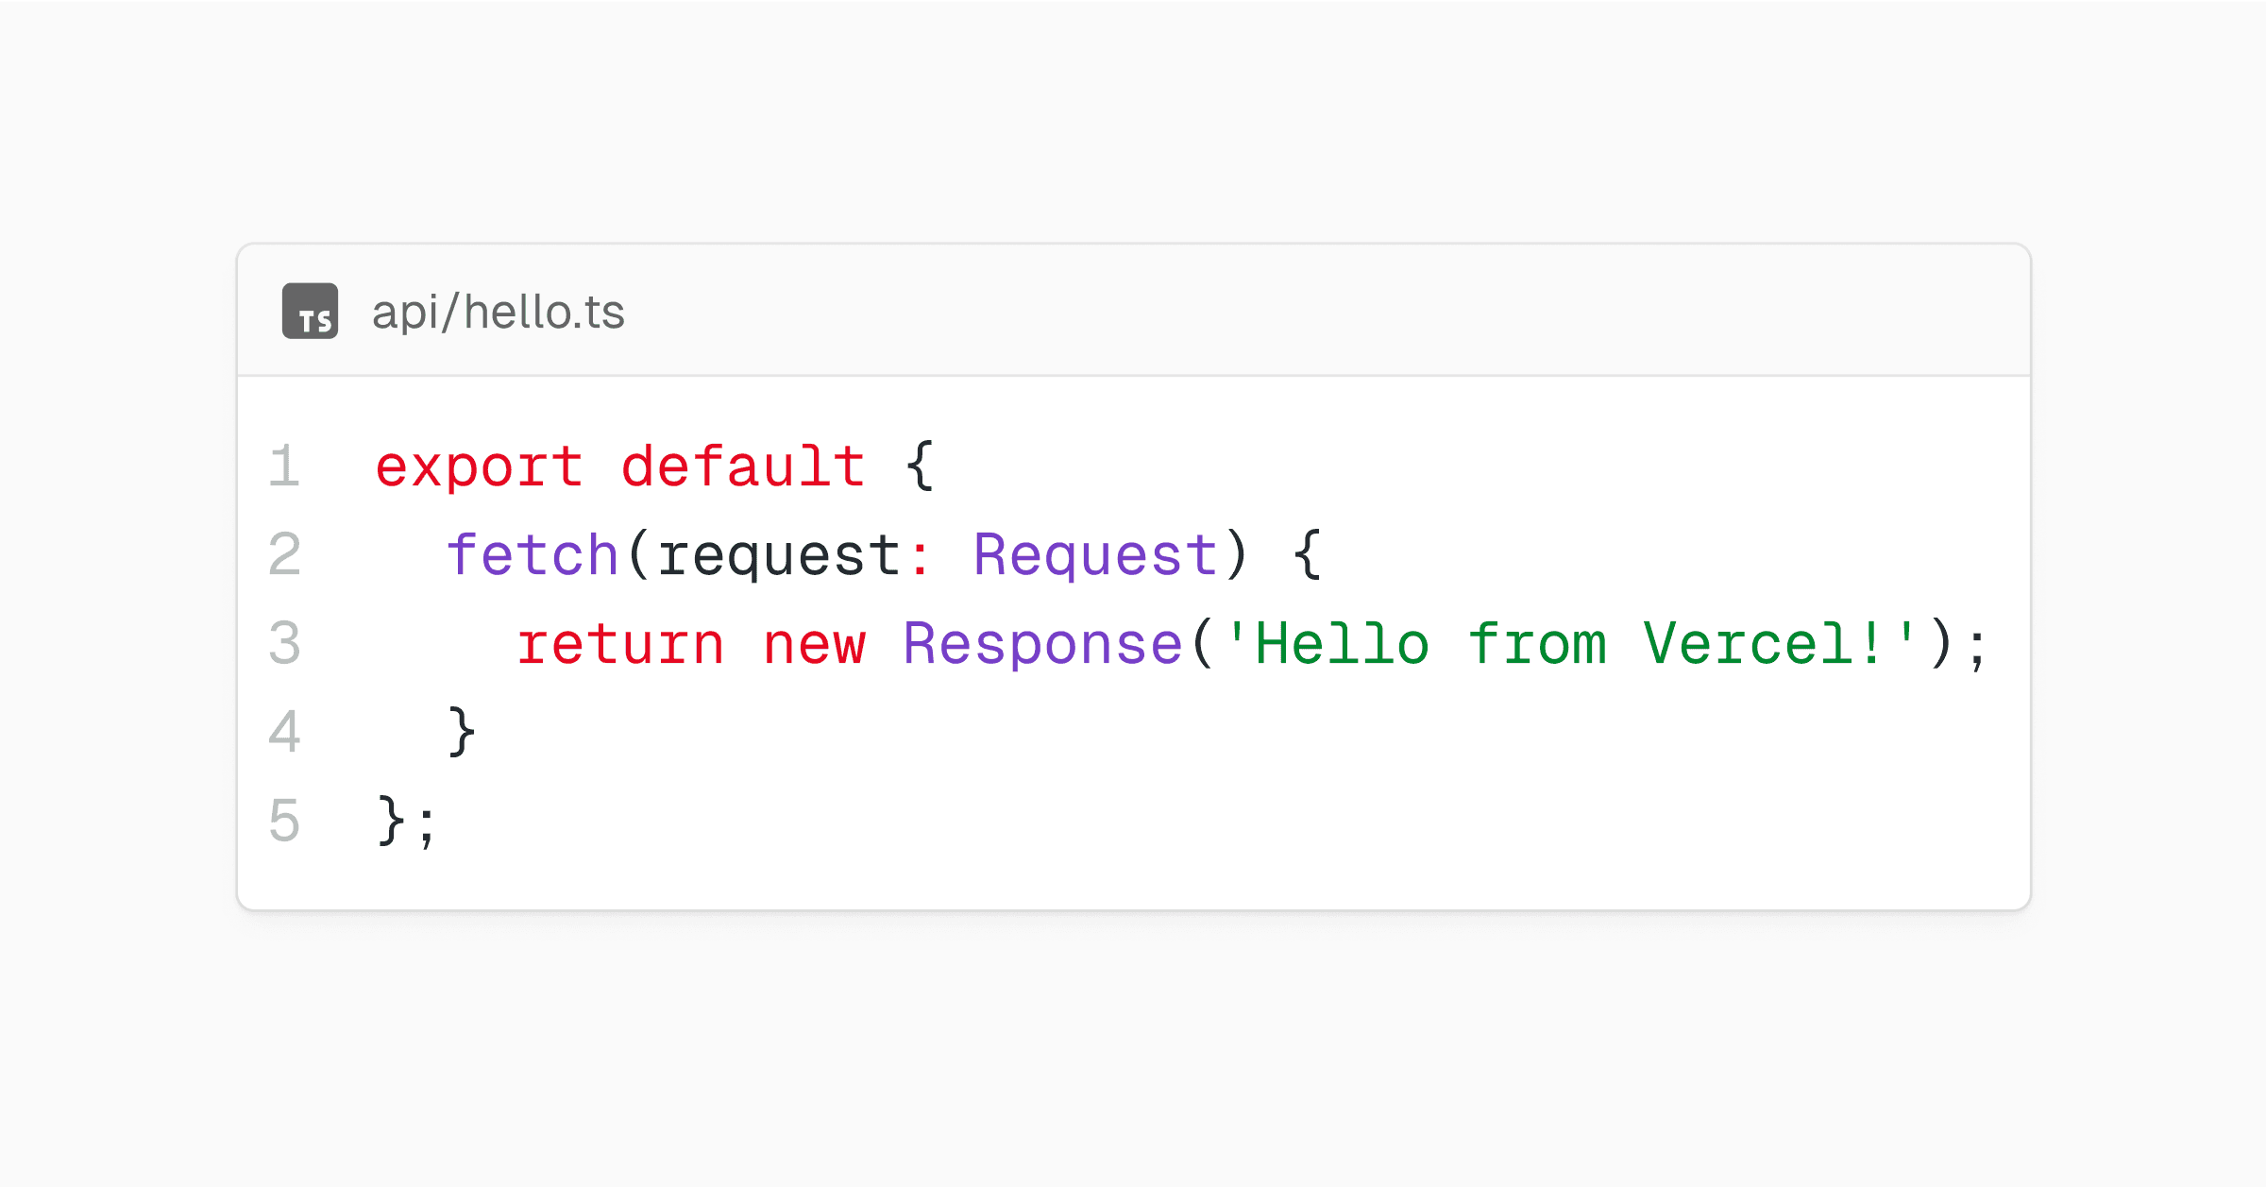2266x1187 pixels.
Task: Click line number 4 in gutter
Action: pyautogui.click(x=284, y=731)
